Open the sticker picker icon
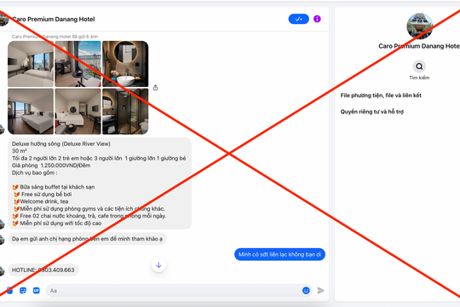The image size is (460, 307). point(23,291)
